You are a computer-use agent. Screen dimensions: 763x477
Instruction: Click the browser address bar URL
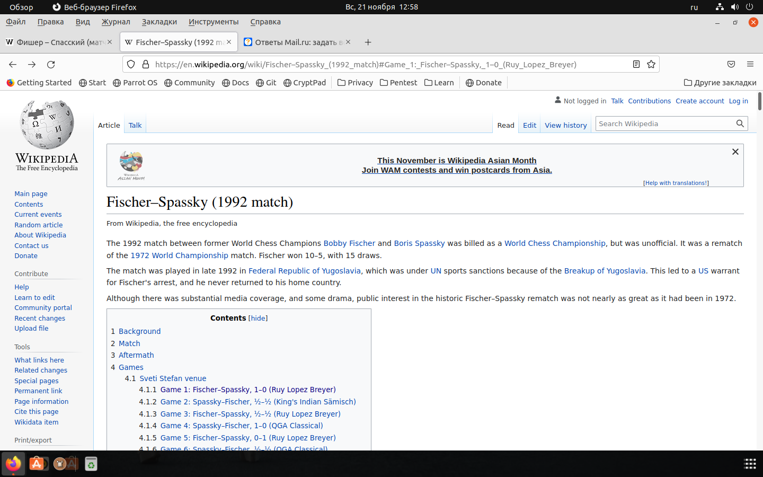click(366, 64)
